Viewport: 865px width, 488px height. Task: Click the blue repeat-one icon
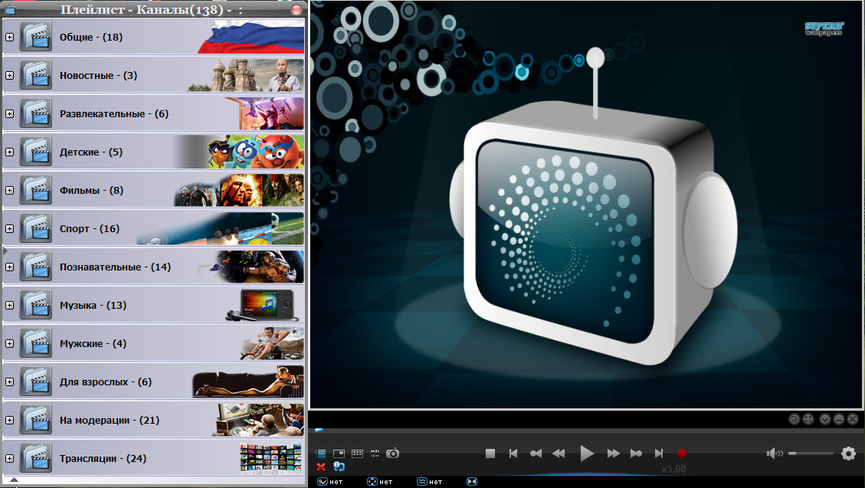click(339, 467)
